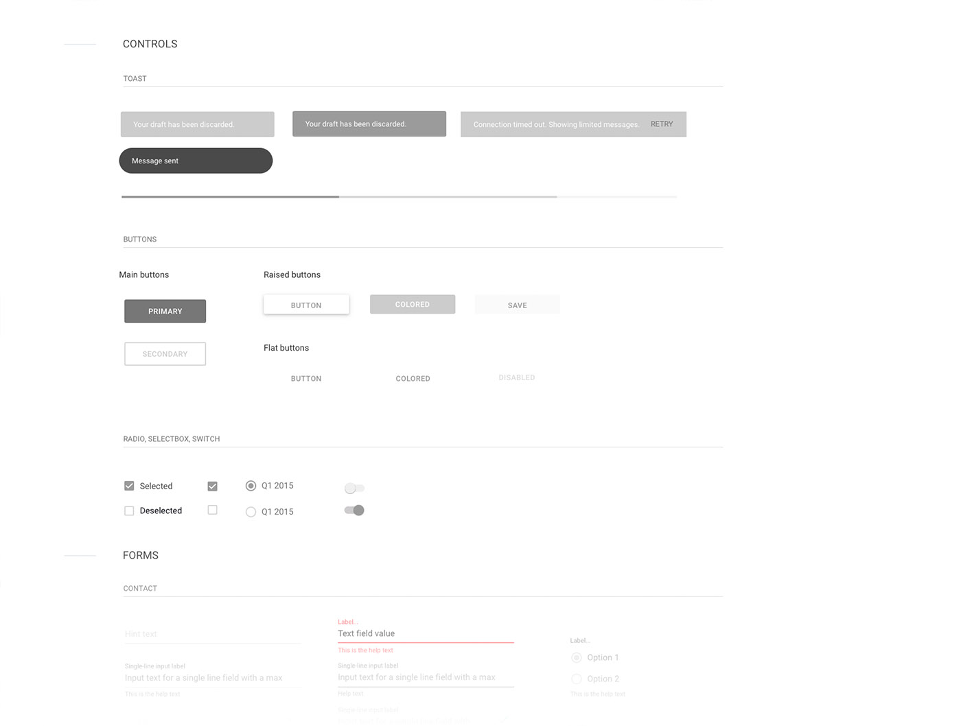
Task: Check the Deselected checkbox
Action: (x=129, y=511)
